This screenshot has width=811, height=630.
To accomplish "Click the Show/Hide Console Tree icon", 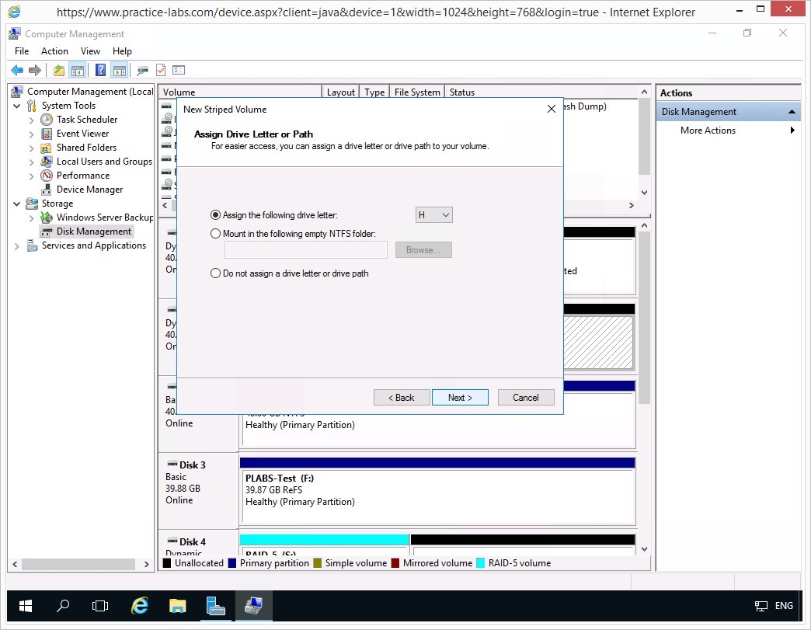I will [x=78, y=70].
